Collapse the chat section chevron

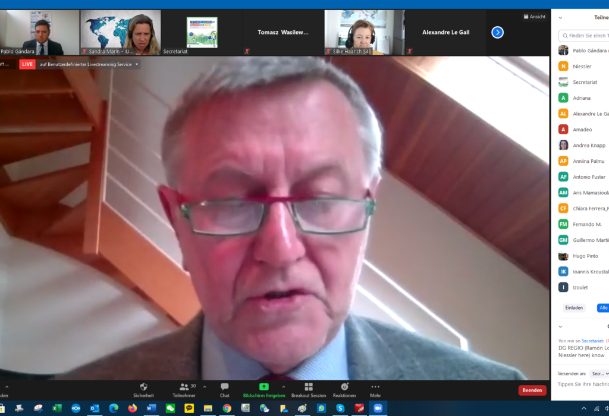[560, 326]
